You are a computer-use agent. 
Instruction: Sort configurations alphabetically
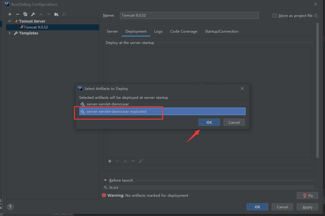64,14
